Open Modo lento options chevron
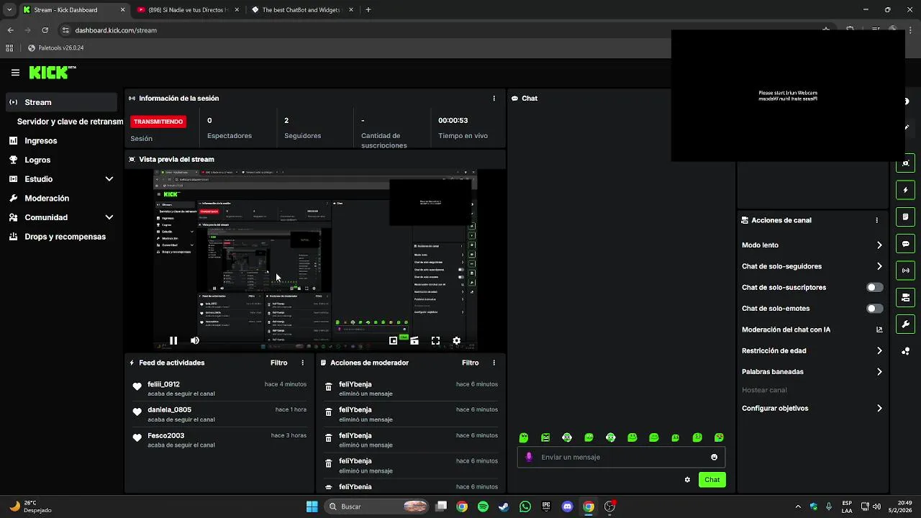Screen dimensions: 921x518 click(879, 245)
